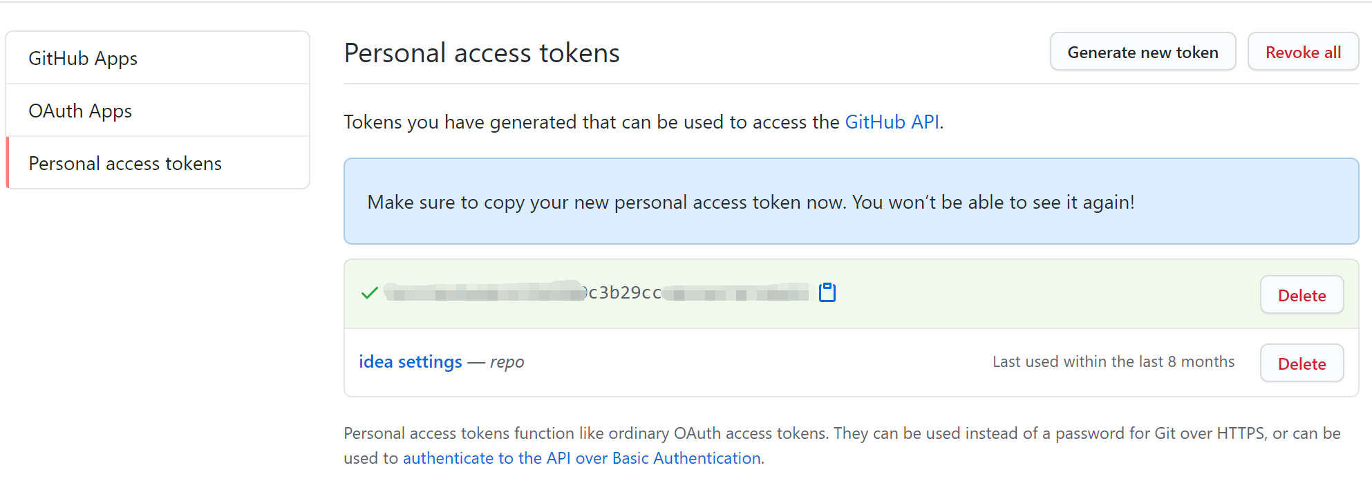Click the blue copy-your-token notice banner
Viewport: 1372px width, 481px height.
click(852, 201)
